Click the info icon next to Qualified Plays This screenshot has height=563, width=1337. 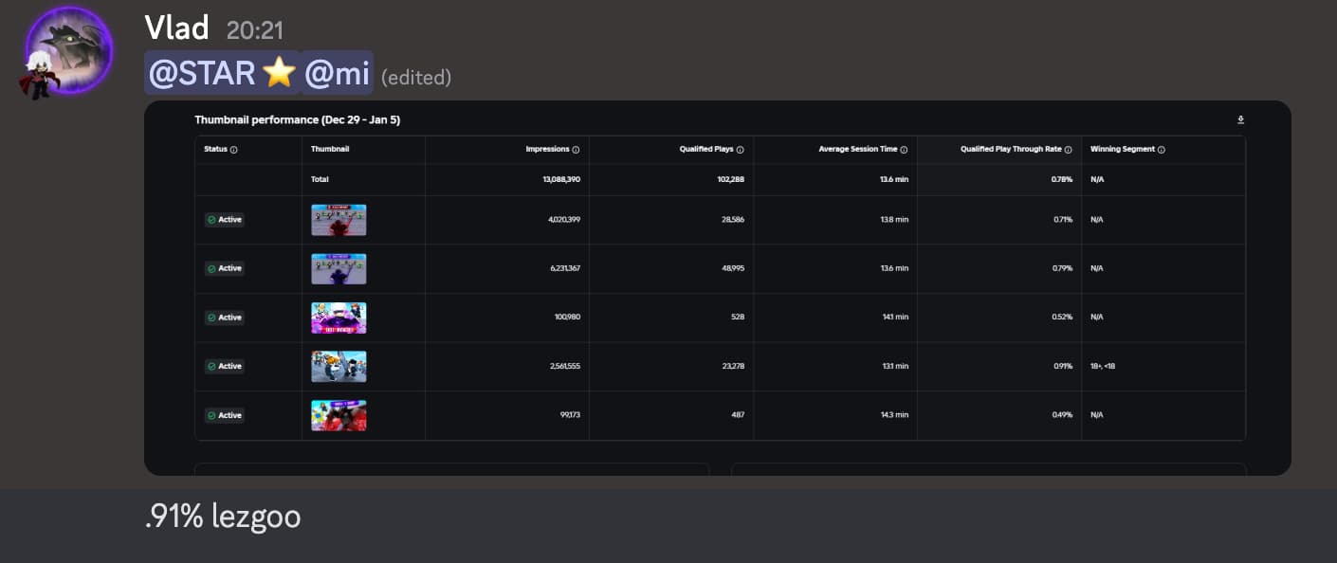pyautogui.click(x=741, y=150)
